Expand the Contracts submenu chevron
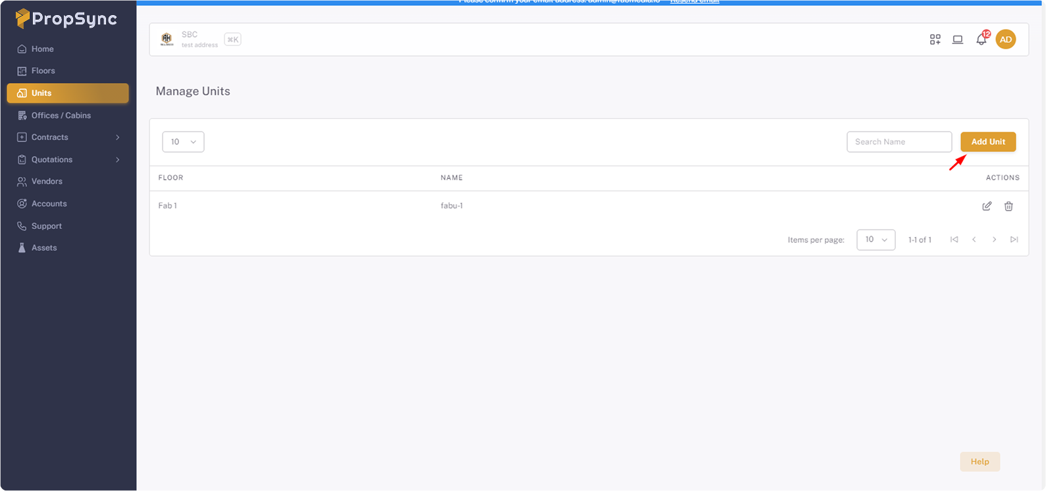This screenshot has width=1046, height=491. coord(118,138)
